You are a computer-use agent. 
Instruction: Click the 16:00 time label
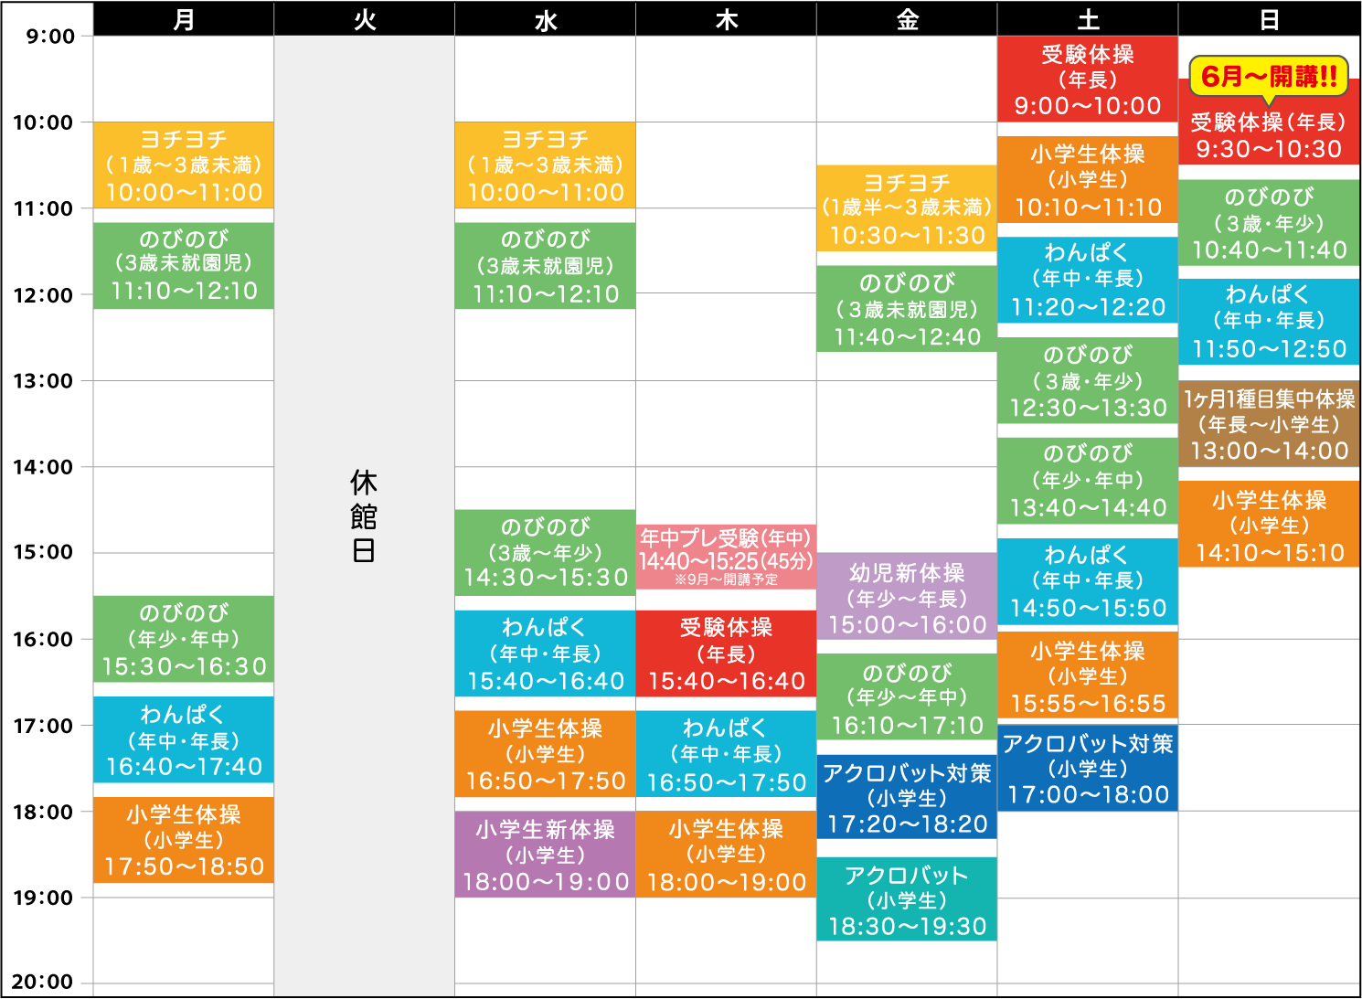point(44,639)
